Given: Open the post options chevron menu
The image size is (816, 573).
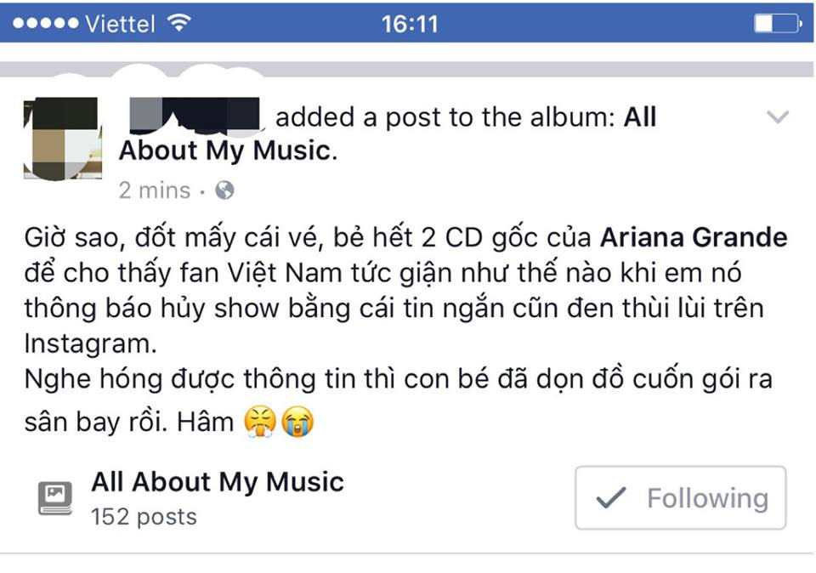Looking at the screenshot, I should coord(778,116).
